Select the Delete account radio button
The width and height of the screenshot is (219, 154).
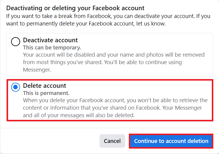[x=16, y=87]
